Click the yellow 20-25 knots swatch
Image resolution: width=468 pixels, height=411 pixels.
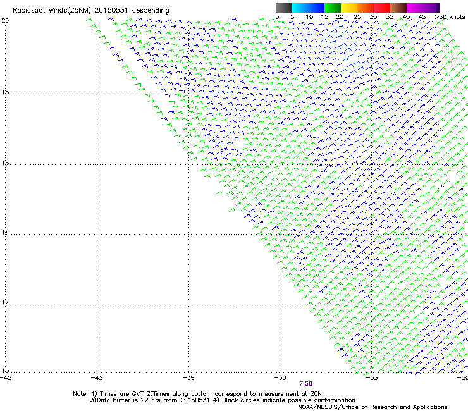(349, 8)
